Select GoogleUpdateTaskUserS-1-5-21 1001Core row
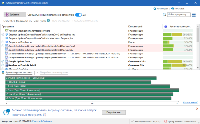The image size is (200, 124). (x=97, y=54)
